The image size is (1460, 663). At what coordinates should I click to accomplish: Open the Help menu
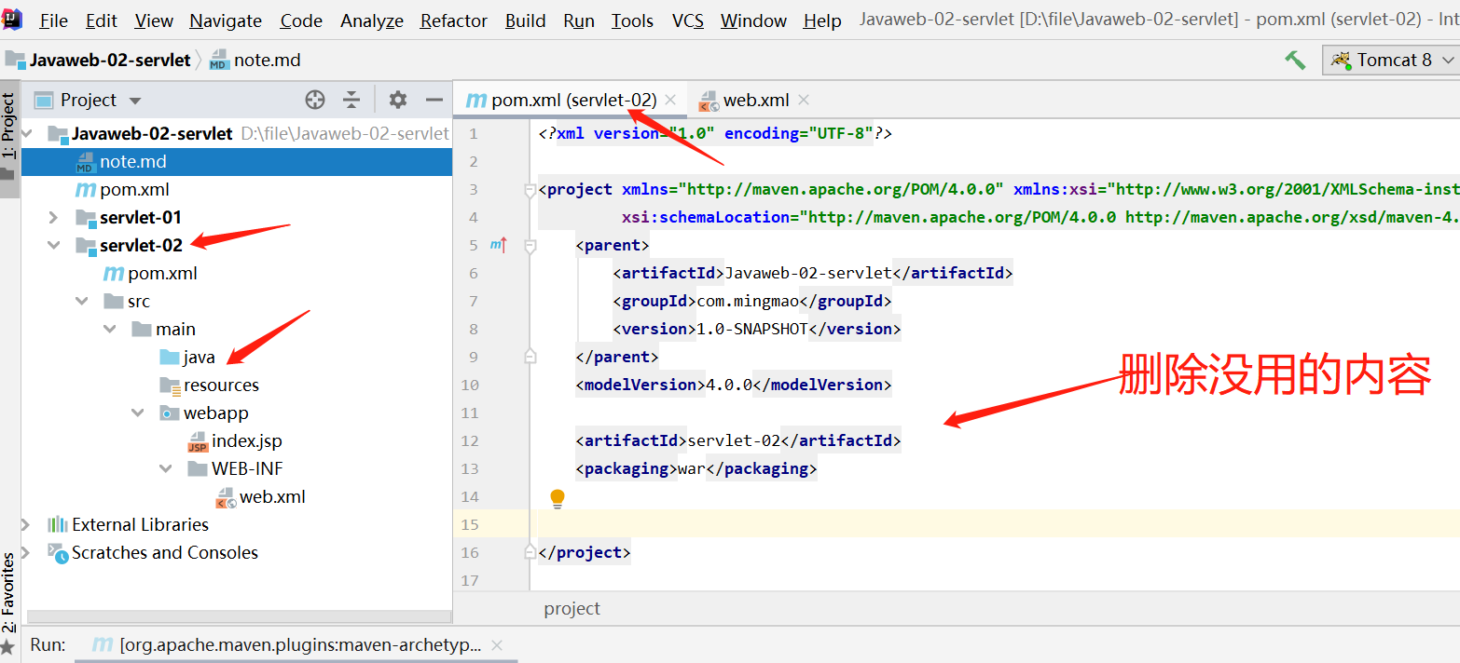point(822,20)
